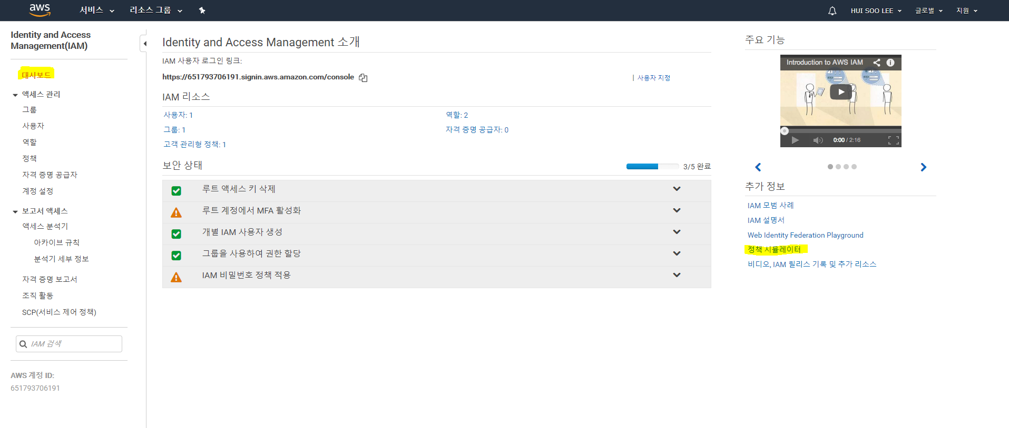Image resolution: width=1009 pixels, height=428 pixels.
Task: Click green check icon for individual IAM user row
Action: tap(177, 234)
